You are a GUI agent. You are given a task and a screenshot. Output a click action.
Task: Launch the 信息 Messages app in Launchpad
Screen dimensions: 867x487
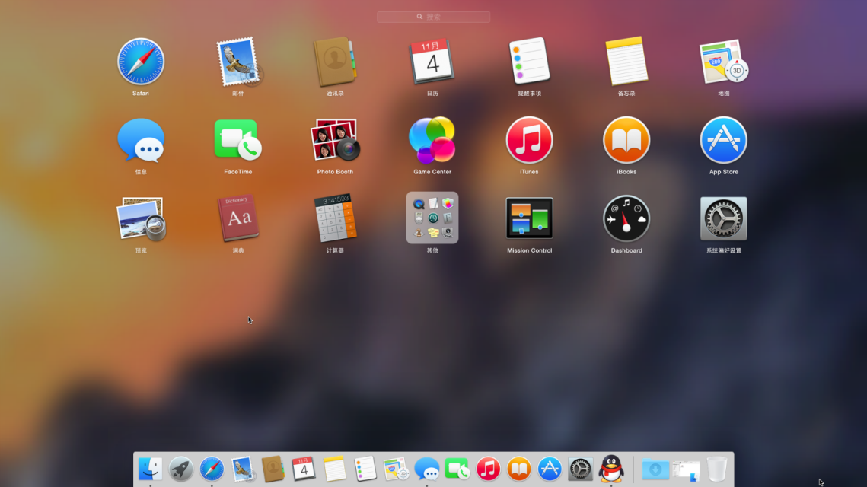point(141,141)
